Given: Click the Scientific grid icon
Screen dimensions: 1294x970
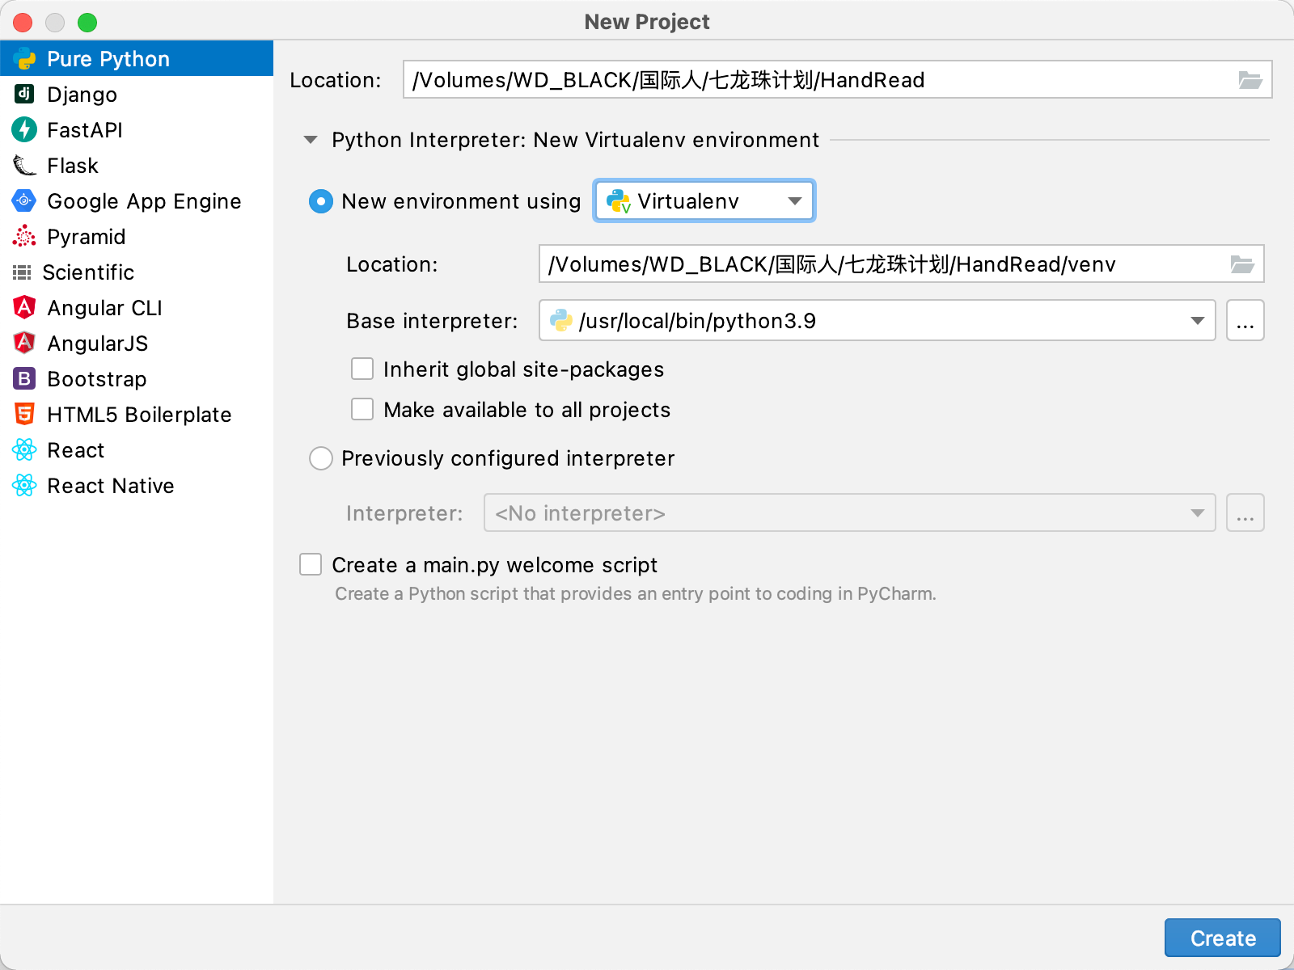Looking at the screenshot, I should 22,272.
